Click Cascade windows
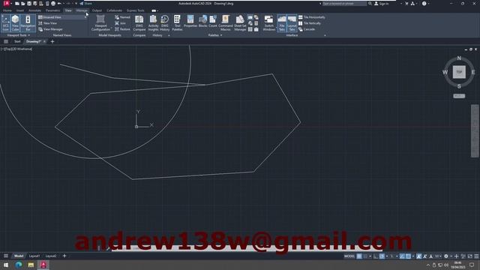The height and width of the screenshot is (270, 480). (307, 29)
